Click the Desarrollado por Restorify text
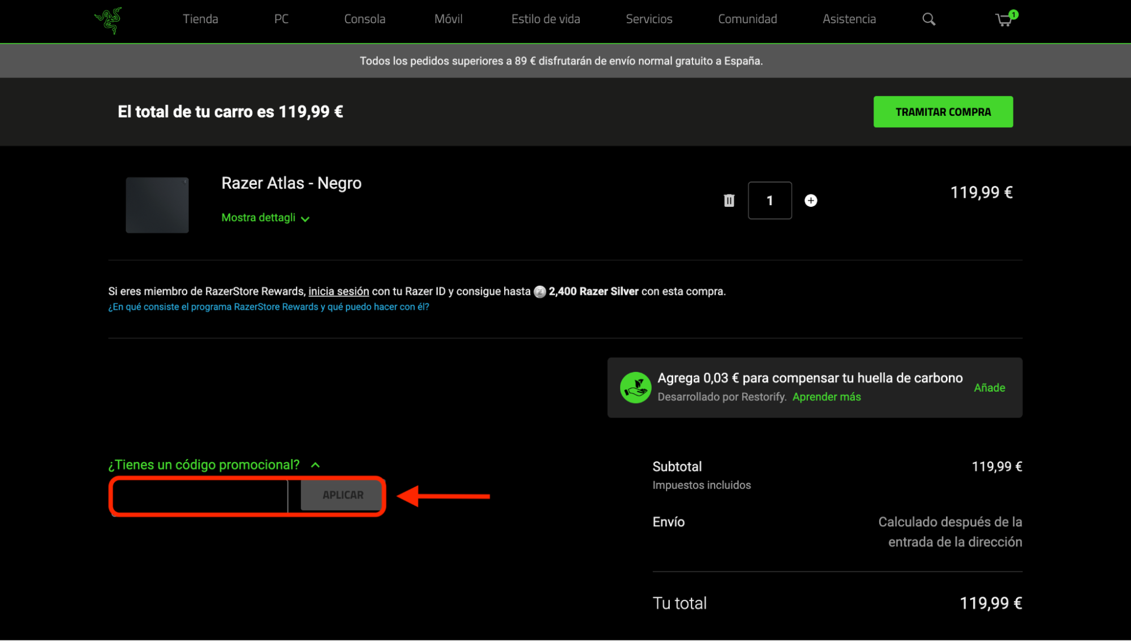 click(721, 397)
